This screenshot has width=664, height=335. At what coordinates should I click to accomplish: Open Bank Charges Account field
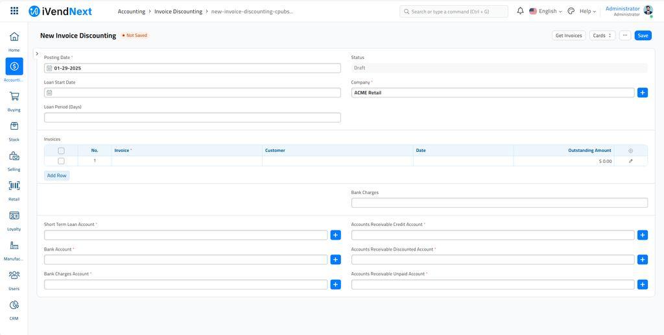(x=186, y=284)
